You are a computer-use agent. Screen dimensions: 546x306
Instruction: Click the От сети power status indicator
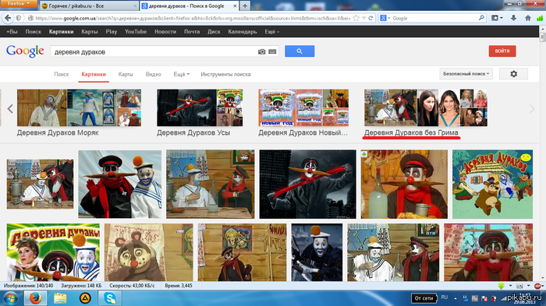coord(424,298)
